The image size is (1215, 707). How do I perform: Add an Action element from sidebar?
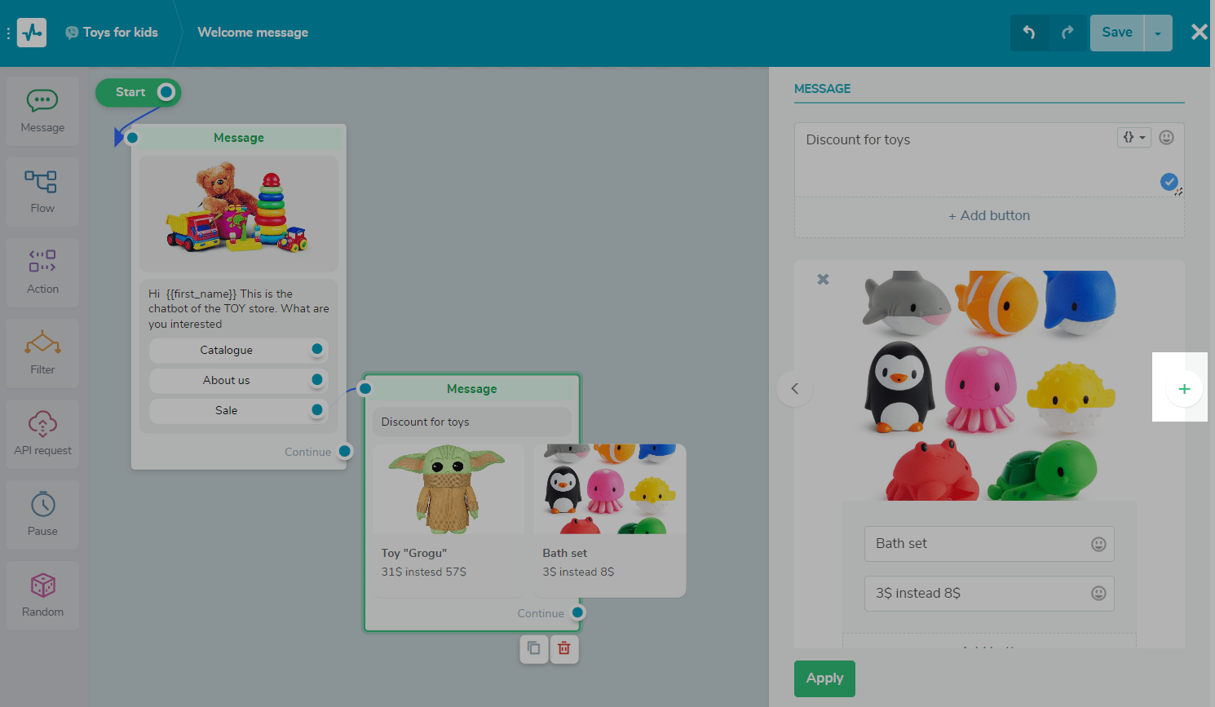(42, 273)
